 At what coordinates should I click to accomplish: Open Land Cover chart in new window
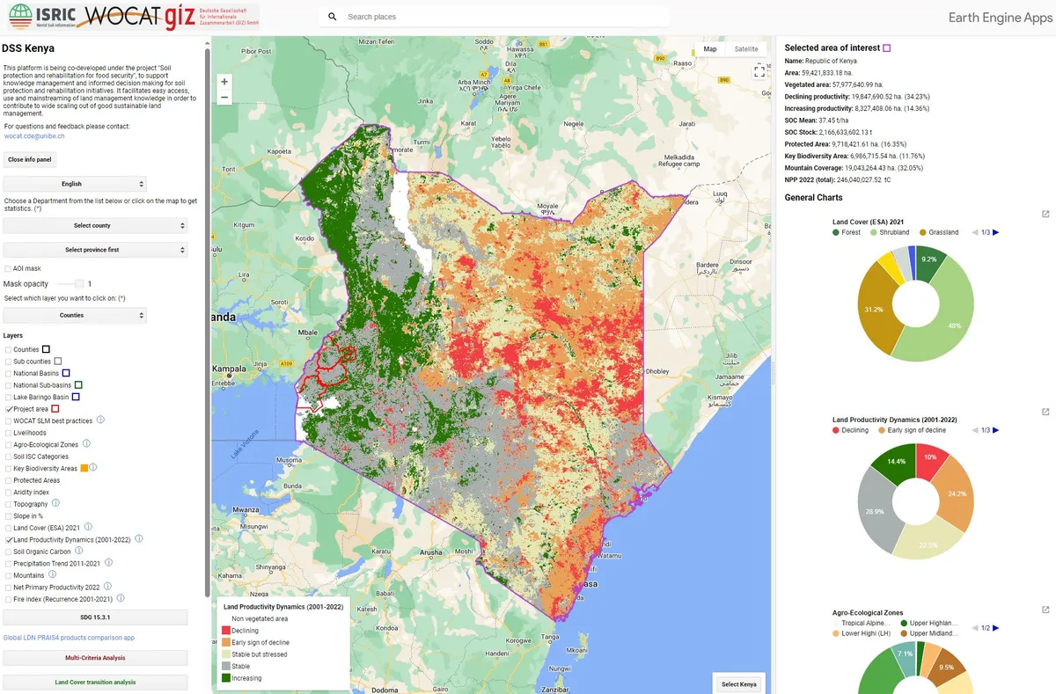pos(1045,215)
